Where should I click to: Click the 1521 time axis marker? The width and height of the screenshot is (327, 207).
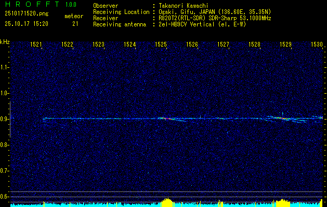36,44
